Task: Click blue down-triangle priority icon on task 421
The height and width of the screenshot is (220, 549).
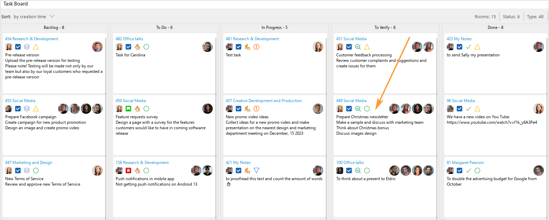Action: 256,170
